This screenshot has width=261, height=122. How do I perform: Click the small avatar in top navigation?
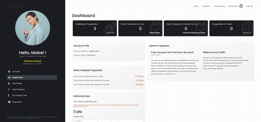pos(241,6)
